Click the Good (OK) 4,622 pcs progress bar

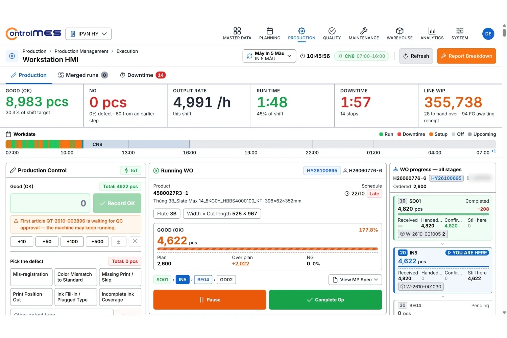pyautogui.click(x=268, y=249)
